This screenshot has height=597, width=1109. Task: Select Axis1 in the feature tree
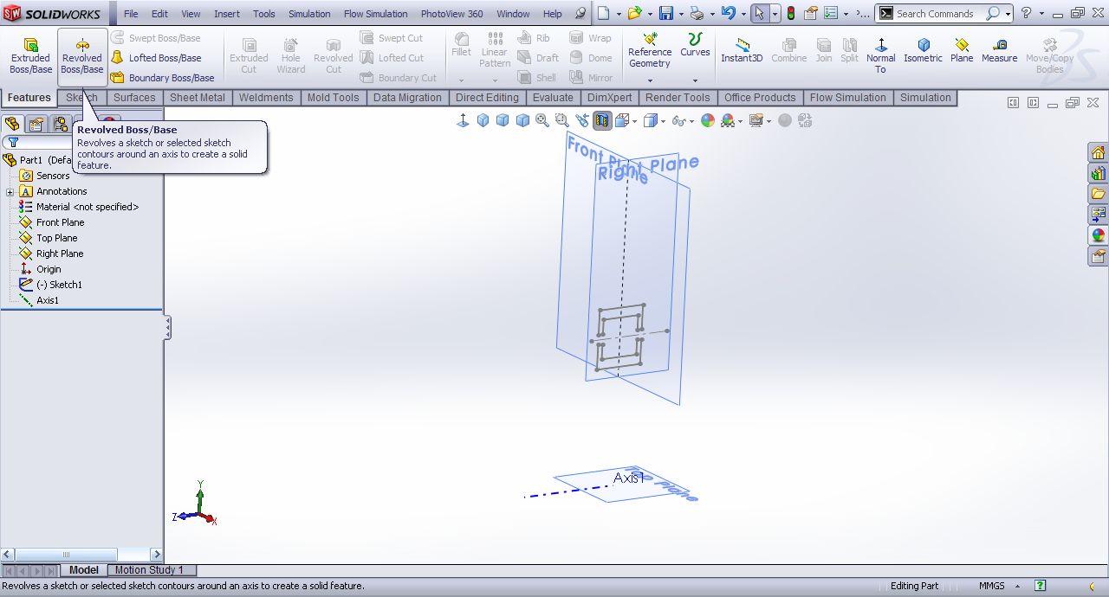39,300
